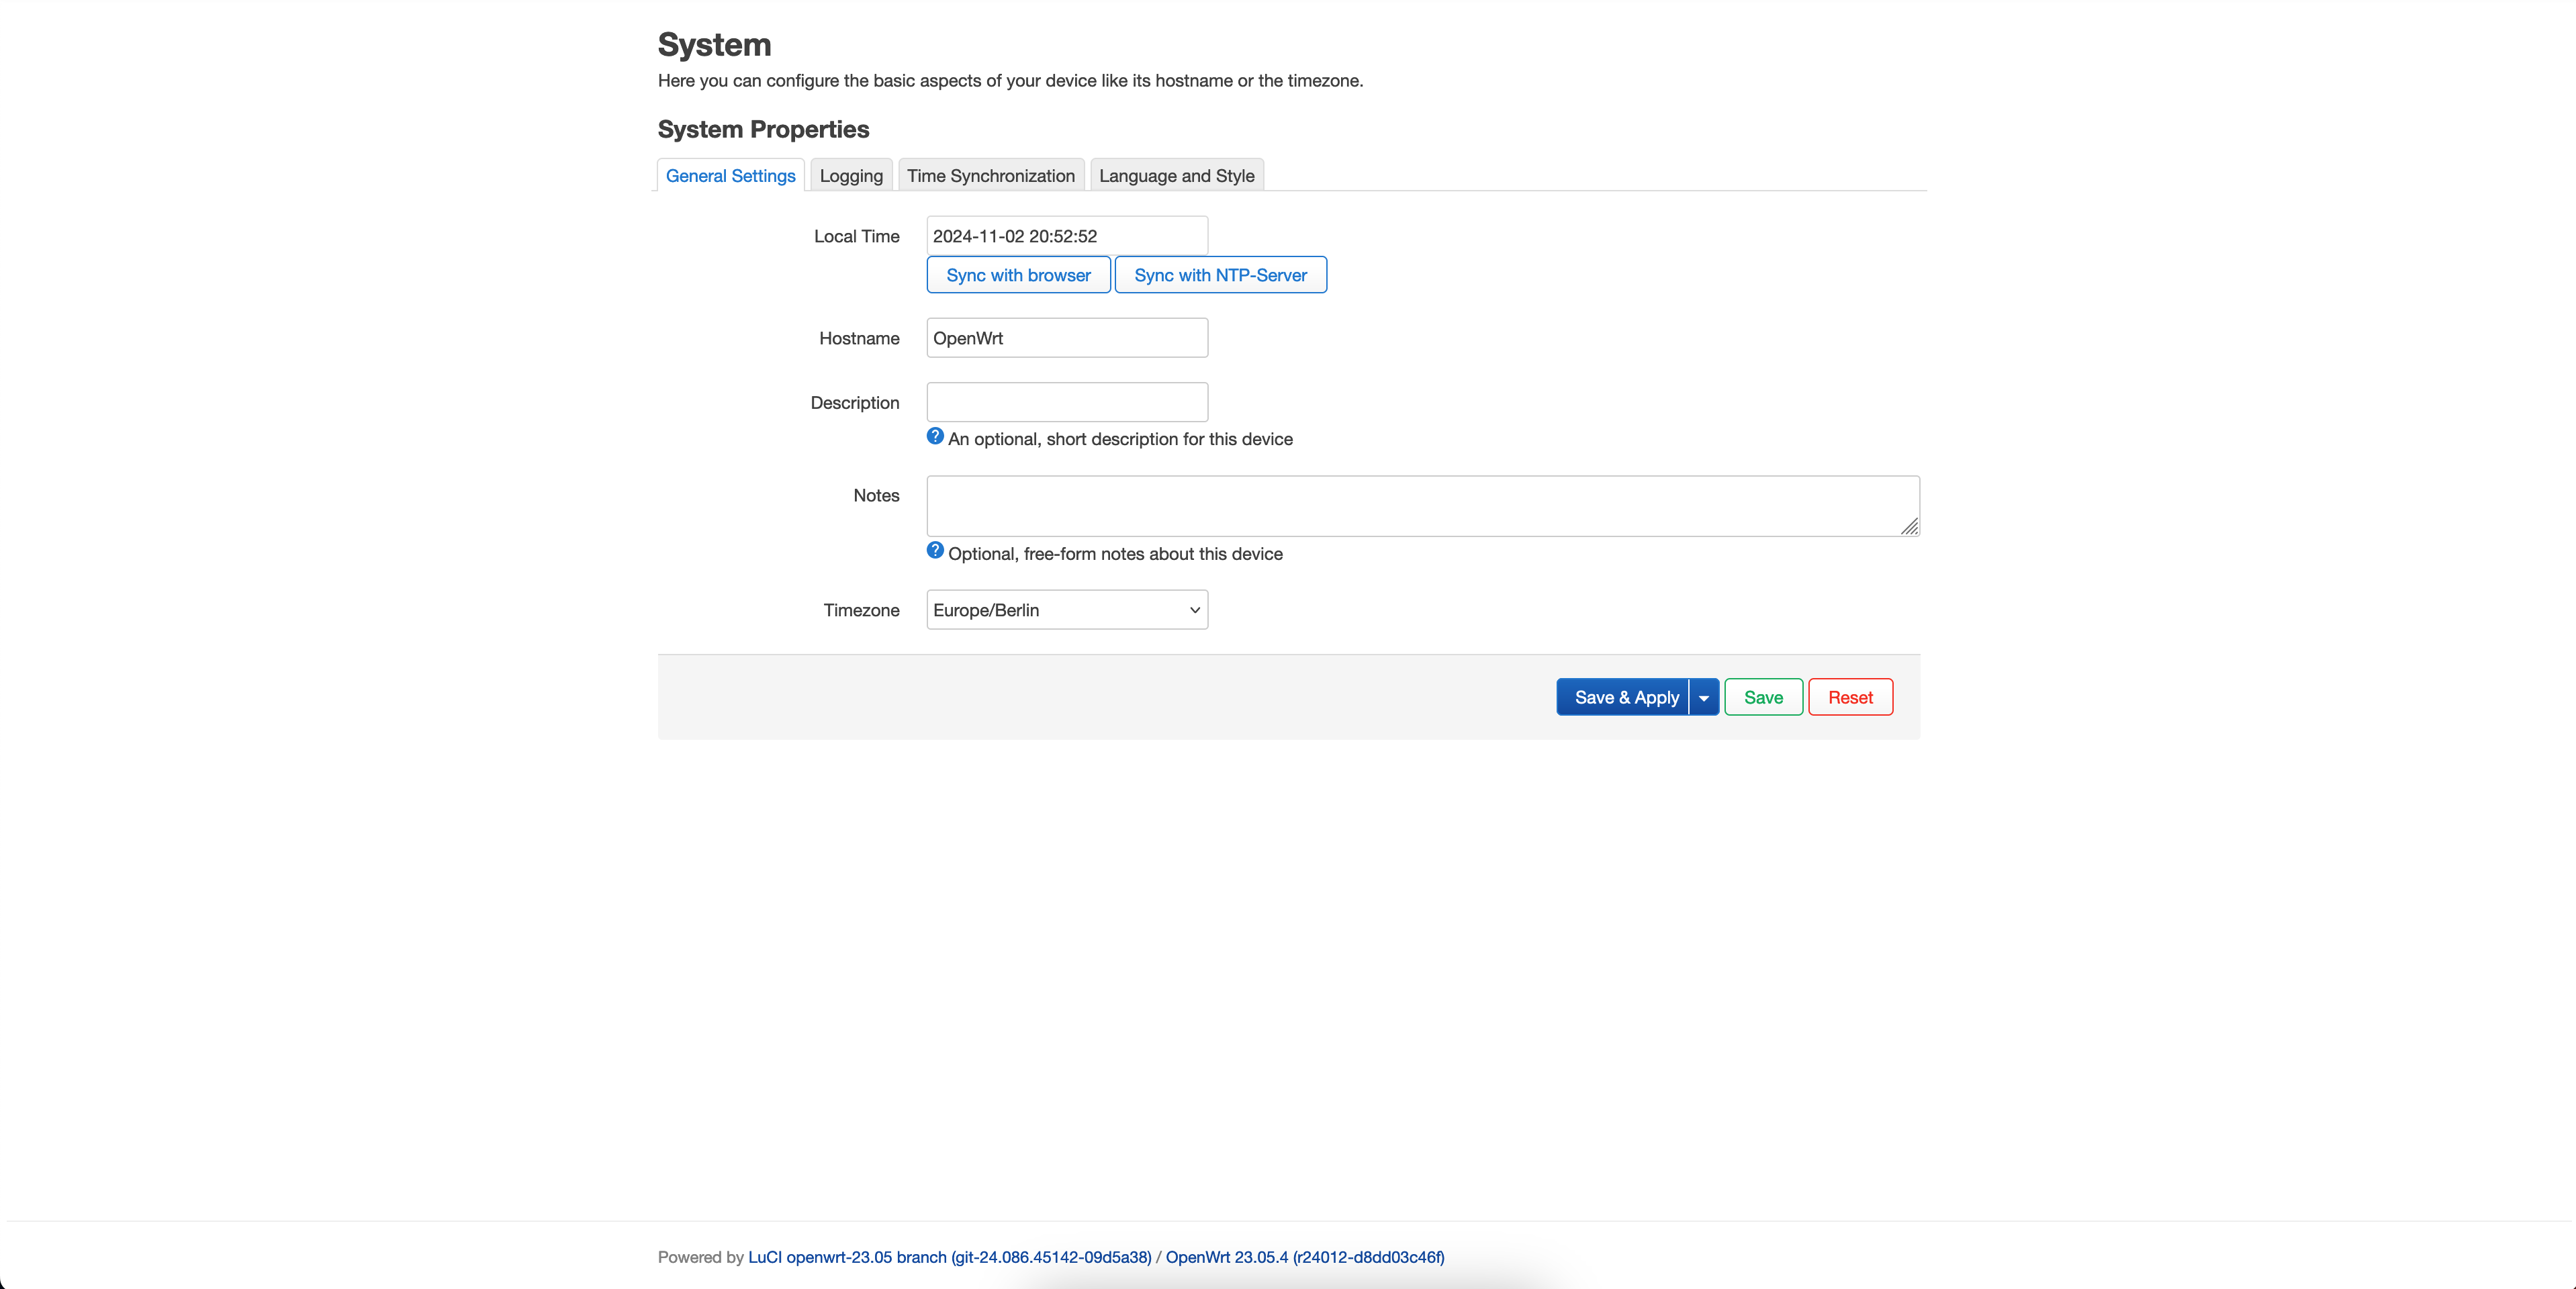Image resolution: width=2576 pixels, height=1289 pixels.
Task: Click the 'Powered by' footer text
Action: [700, 1257]
